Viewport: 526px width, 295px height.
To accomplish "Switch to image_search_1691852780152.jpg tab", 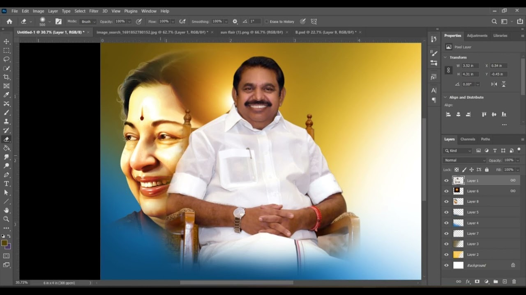I will point(152,32).
